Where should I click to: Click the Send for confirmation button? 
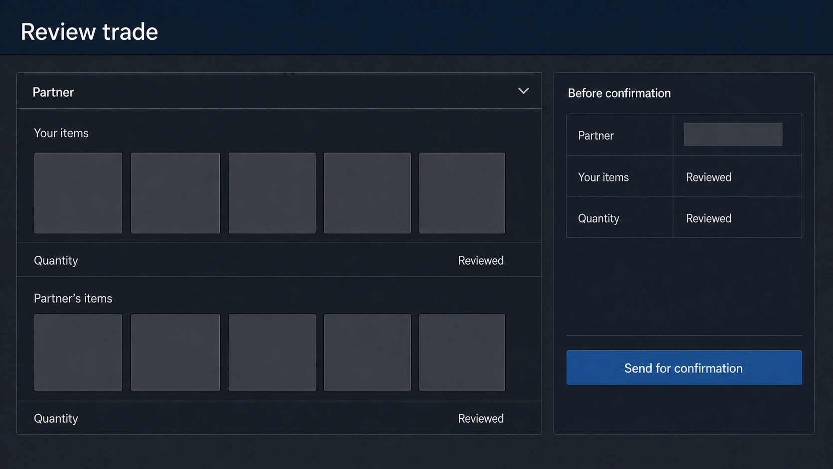(684, 368)
